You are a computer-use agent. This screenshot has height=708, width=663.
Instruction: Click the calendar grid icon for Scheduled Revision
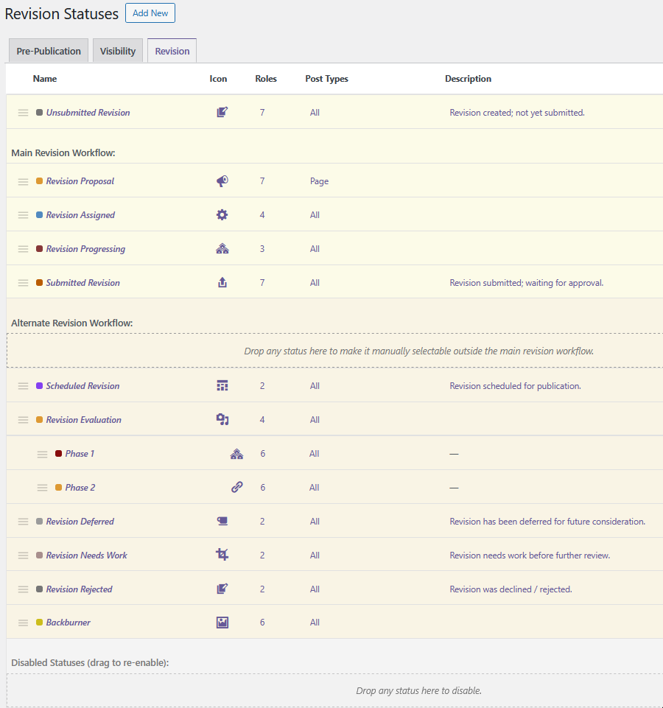(x=222, y=386)
